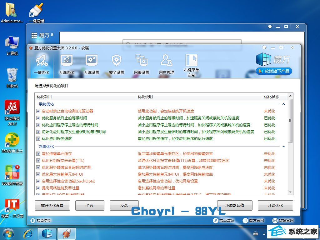Viewport: 320px width, 240px height.
Task: Uncheck 启动时禁止自动检测IDE驱动器
Action: pos(38,111)
